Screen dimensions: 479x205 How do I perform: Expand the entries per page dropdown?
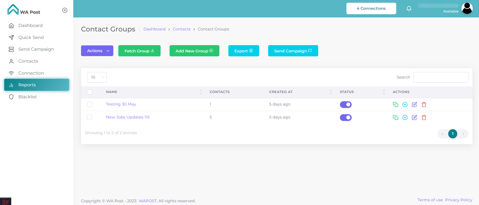coord(97,77)
